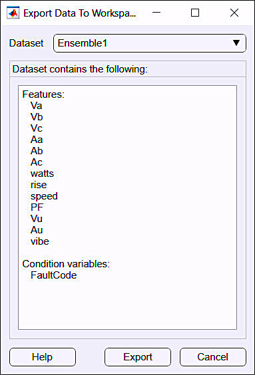Viewport: 255px width, 375px height.
Task: Select the watts feature entry
Action: [42, 174]
